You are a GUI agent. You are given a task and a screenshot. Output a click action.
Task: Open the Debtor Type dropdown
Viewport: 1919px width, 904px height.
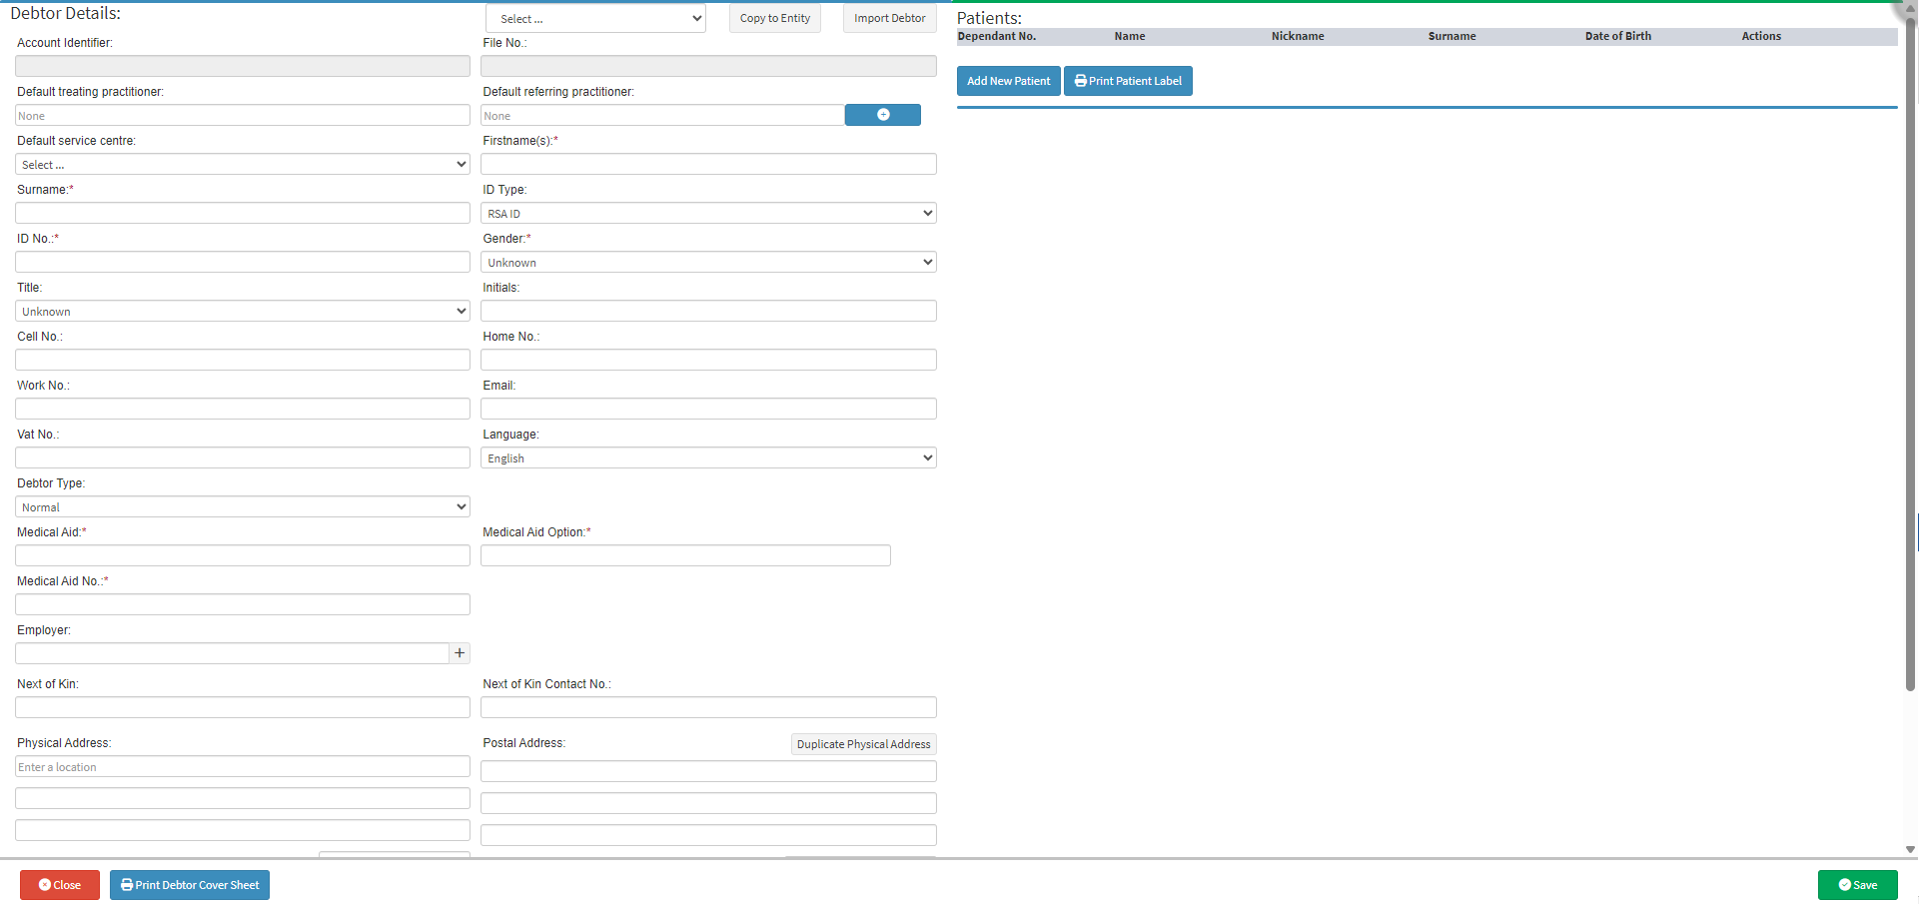(243, 506)
